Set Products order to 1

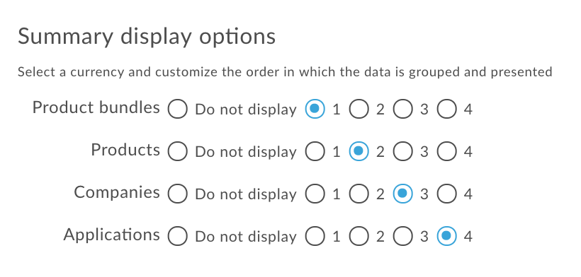click(x=315, y=151)
